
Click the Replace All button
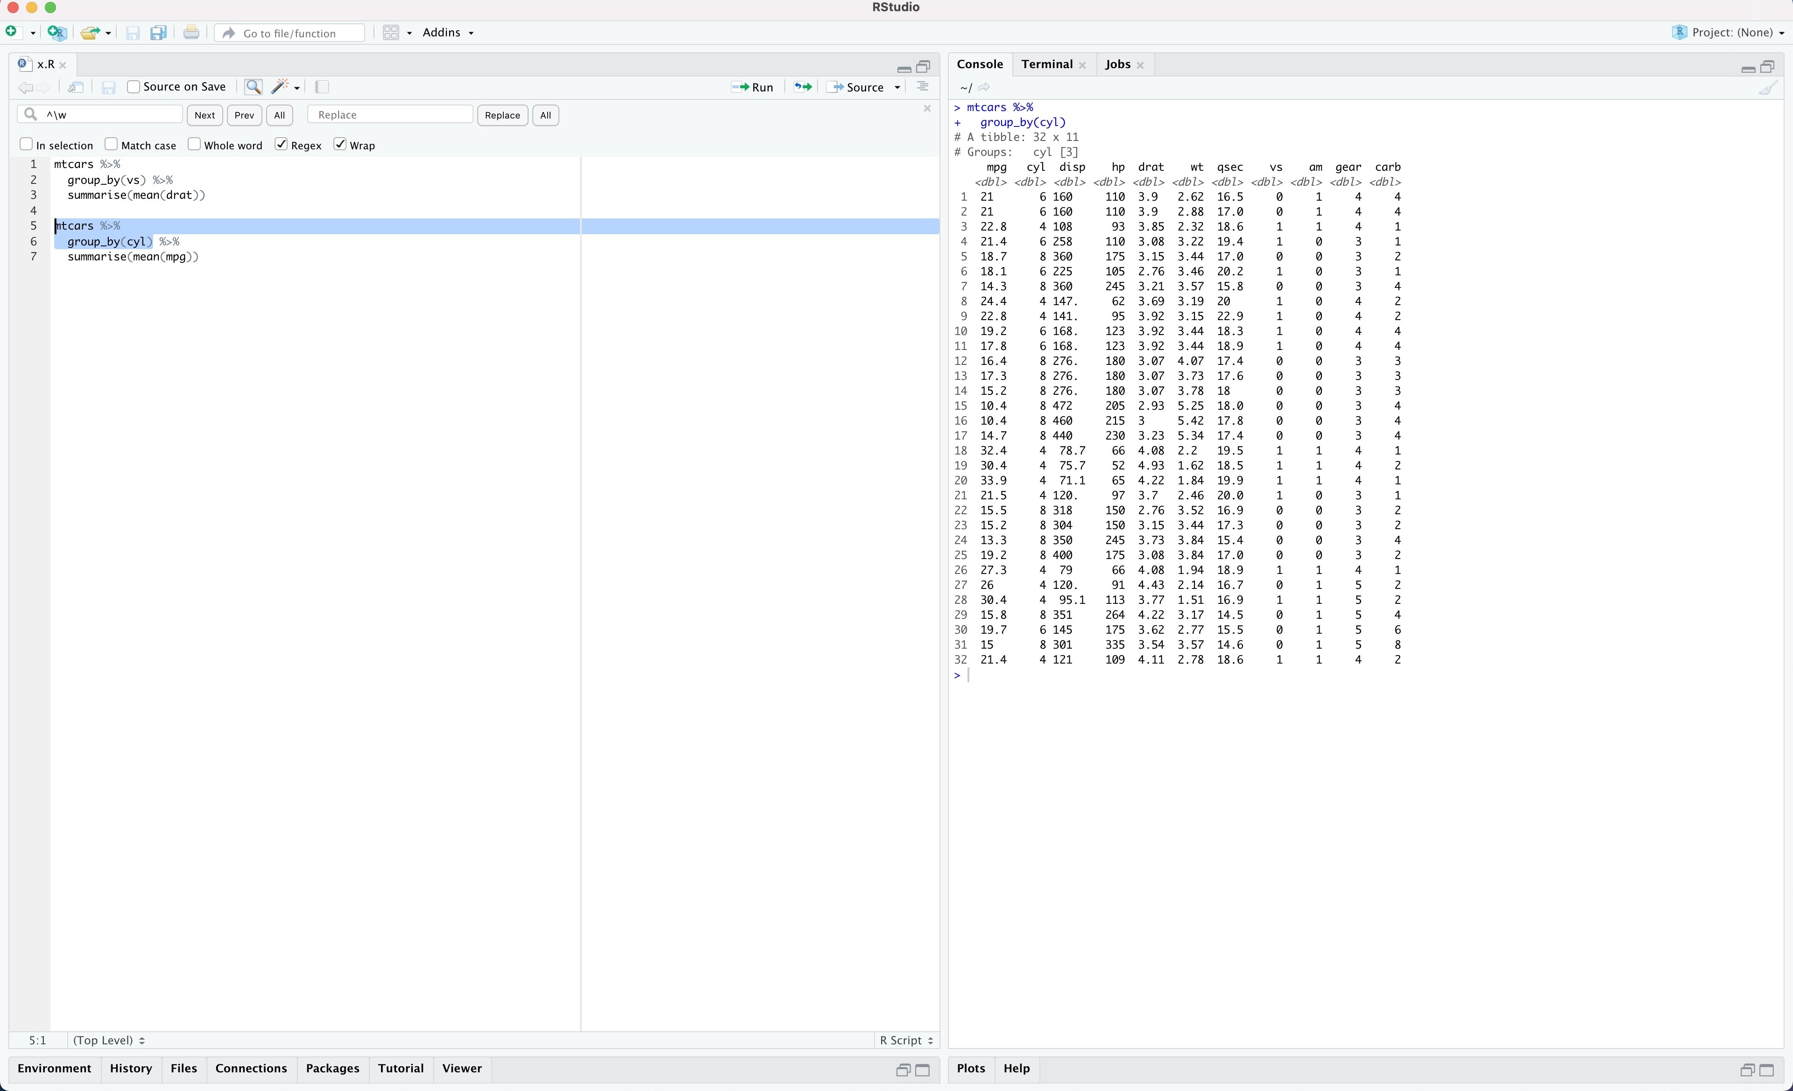pyautogui.click(x=546, y=115)
